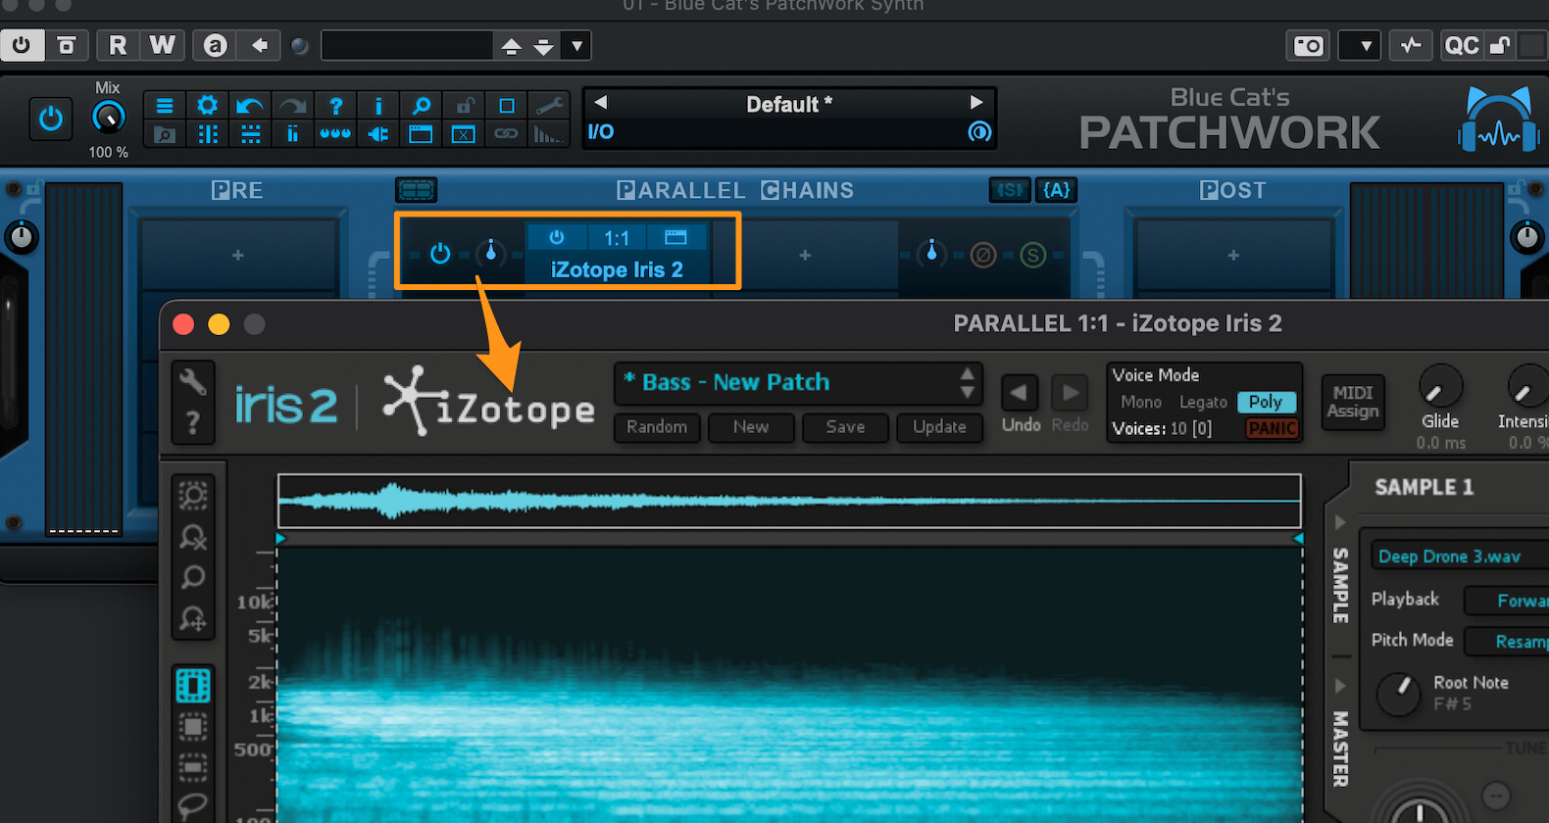The width and height of the screenshot is (1549, 823).
Task: Click the descending bars meter icon
Action: (549, 134)
